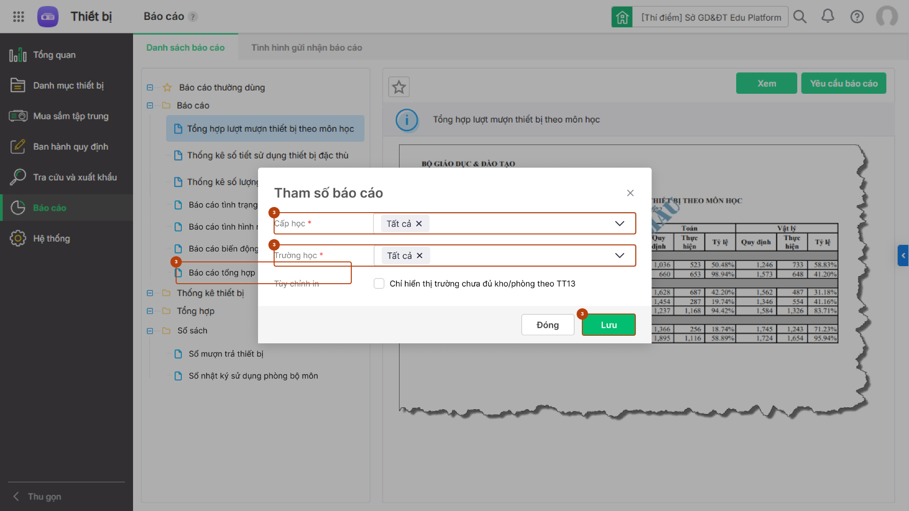
Task: Click the Đóng button
Action: (548, 325)
